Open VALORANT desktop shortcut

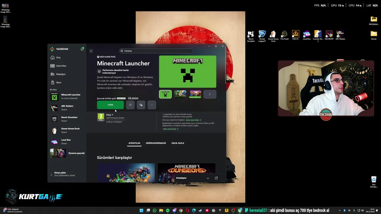329,35
